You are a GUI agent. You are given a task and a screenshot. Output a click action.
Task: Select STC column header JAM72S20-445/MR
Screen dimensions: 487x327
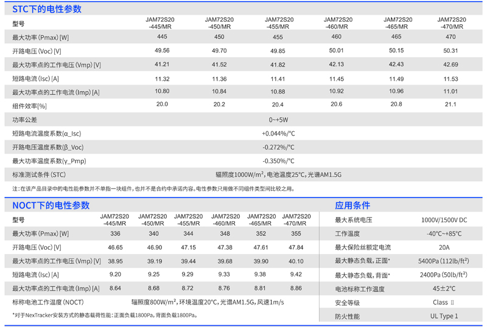click(x=160, y=23)
